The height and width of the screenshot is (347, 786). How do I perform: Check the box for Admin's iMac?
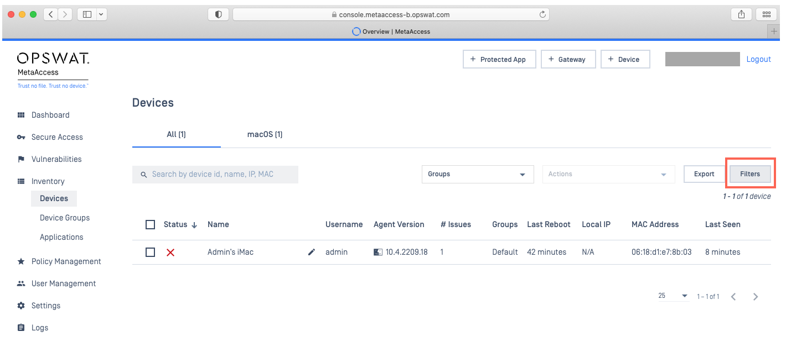pyautogui.click(x=150, y=252)
